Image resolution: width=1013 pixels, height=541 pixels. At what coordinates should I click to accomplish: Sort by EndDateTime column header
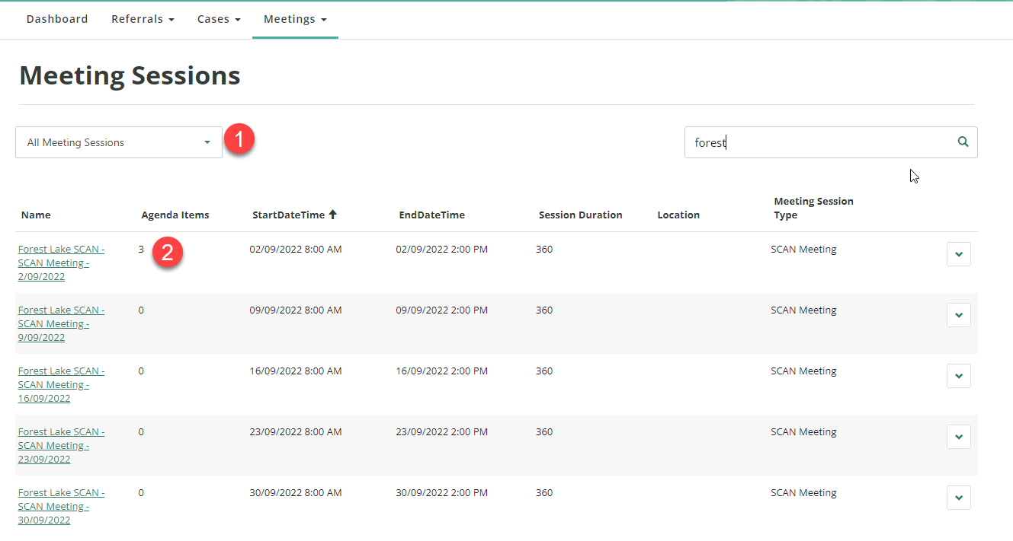[x=431, y=215]
